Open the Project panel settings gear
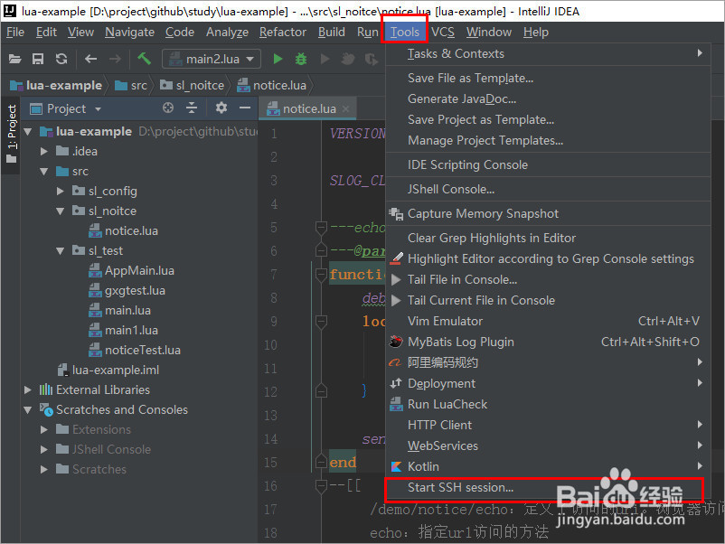Screen dimensions: 725x544 (x=221, y=108)
